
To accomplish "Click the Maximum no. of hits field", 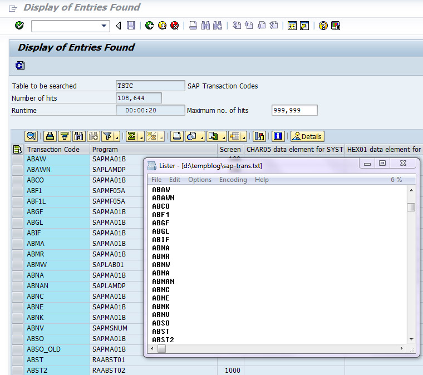I will tap(294, 110).
